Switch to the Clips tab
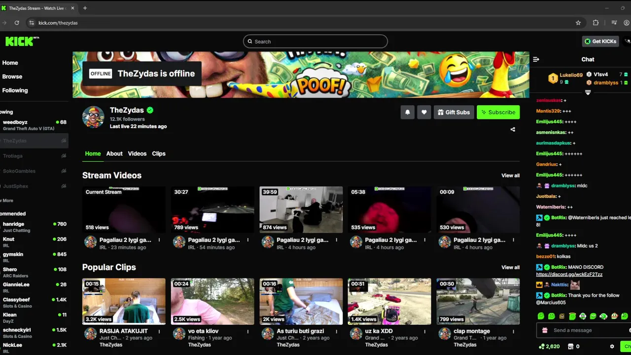Image resolution: width=631 pixels, height=355 pixels. click(x=159, y=154)
